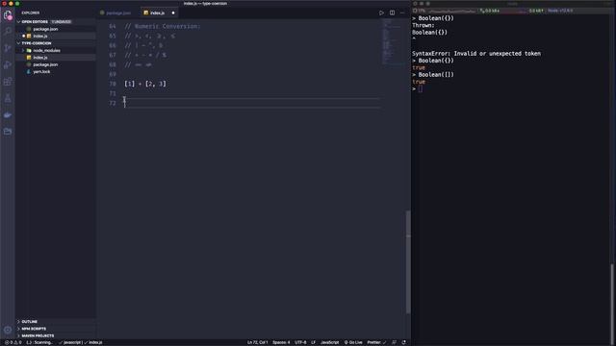Open the Testing flask icon view
The height and width of the screenshot is (346, 616).
coord(8,98)
